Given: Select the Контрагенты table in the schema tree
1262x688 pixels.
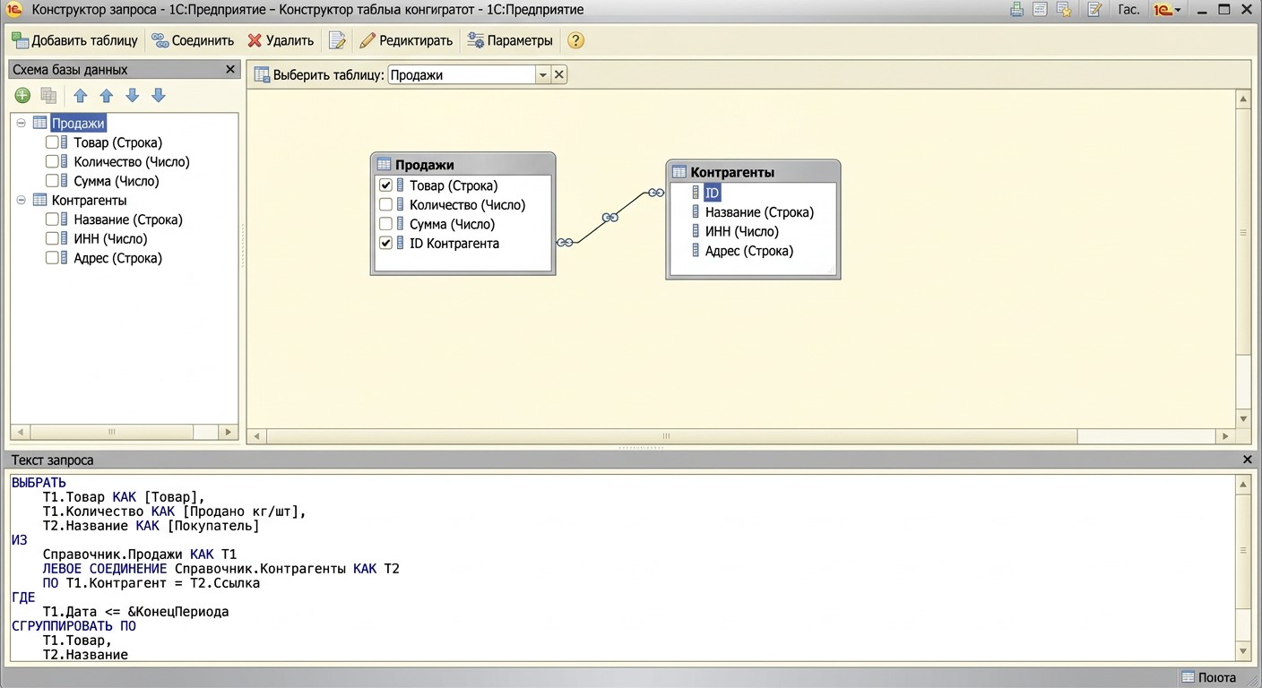Looking at the screenshot, I should click(90, 201).
